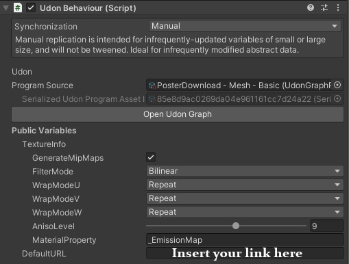Click the Public Variables heading
Viewport: 349px width, 264px height.
pyautogui.click(x=44, y=131)
